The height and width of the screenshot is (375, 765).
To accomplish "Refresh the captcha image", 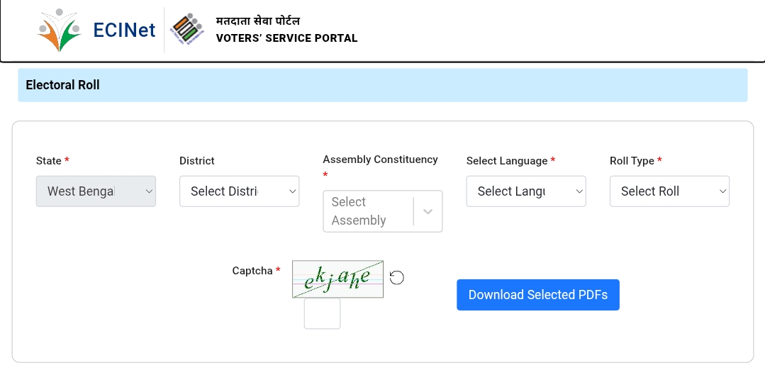I will point(397,278).
